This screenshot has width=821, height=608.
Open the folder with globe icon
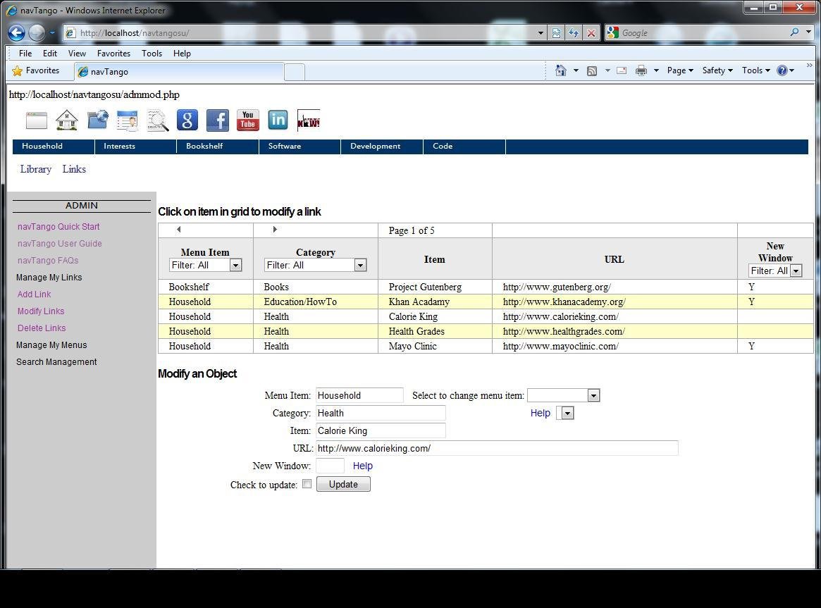click(97, 120)
